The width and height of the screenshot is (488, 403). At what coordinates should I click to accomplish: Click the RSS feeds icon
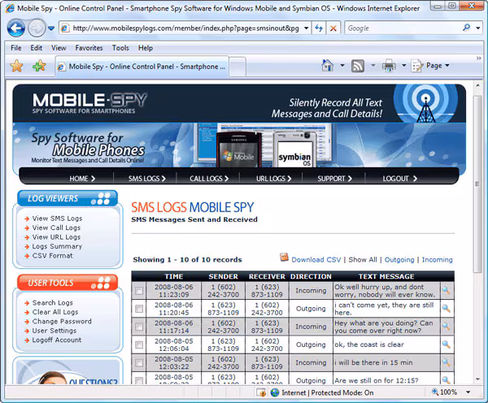[358, 66]
